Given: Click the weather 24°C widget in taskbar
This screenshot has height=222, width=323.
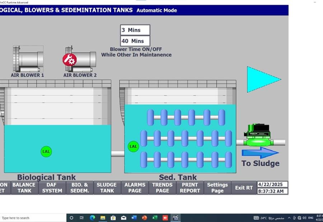Looking at the screenshot, I should click(269, 218).
